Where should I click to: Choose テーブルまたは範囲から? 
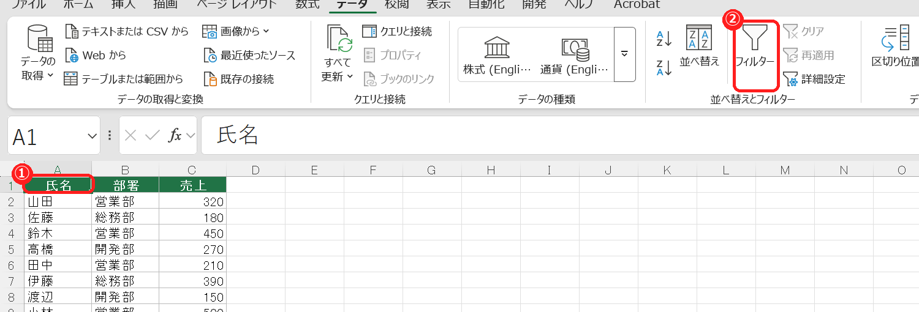click(x=124, y=79)
